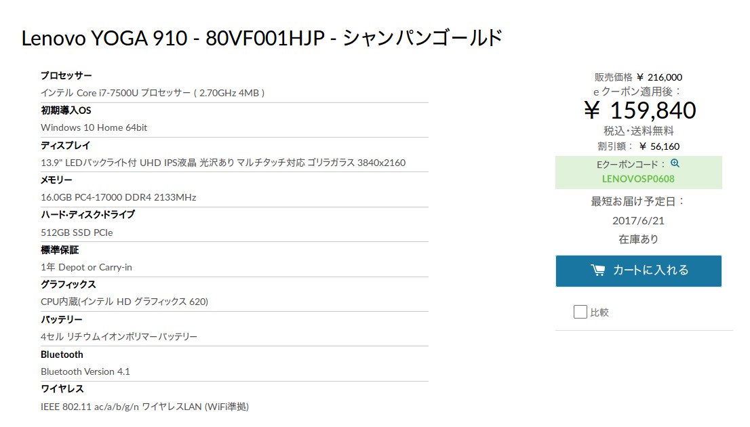The image size is (750, 427).
Task: Click the グラフィックス spec heading
Action: [x=68, y=284]
